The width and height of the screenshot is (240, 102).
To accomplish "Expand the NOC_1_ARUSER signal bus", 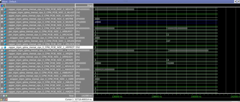I will (x=2, y=63).
